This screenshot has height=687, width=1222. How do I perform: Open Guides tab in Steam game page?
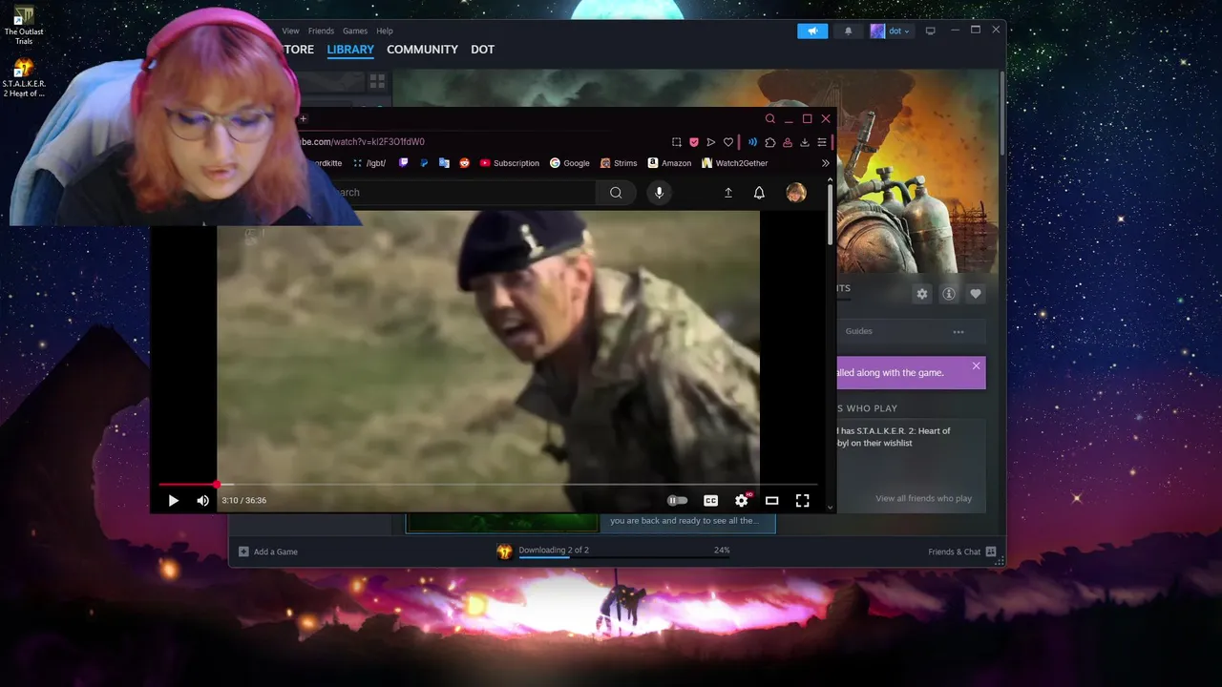coord(858,331)
